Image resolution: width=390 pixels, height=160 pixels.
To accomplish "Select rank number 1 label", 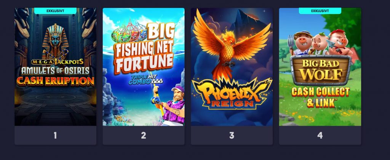I will 55,135.
